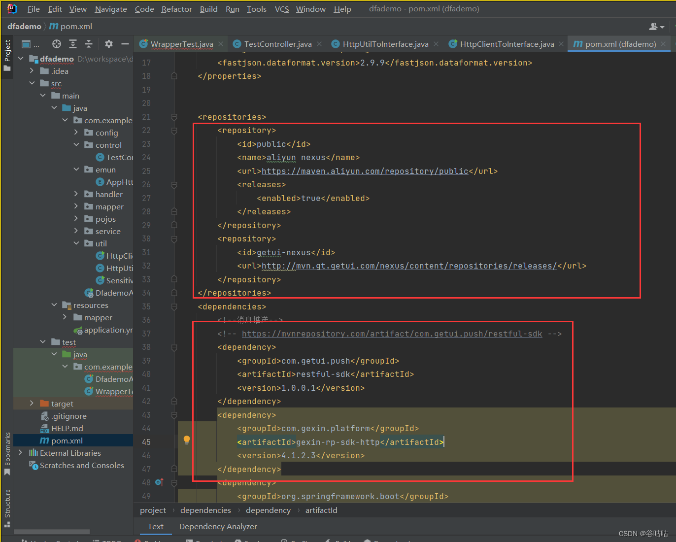This screenshot has width=676, height=542.
Task: Open the Tools menu
Action: pyautogui.click(x=256, y=9)
